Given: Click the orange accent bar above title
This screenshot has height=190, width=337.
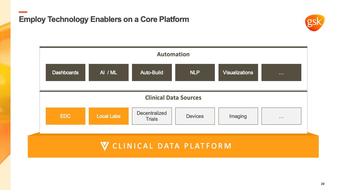Looking at the screenshot, I should coord(23,12).
